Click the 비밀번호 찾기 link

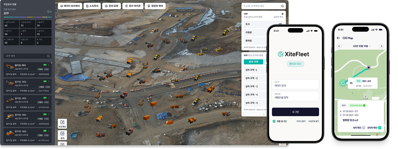313,121
